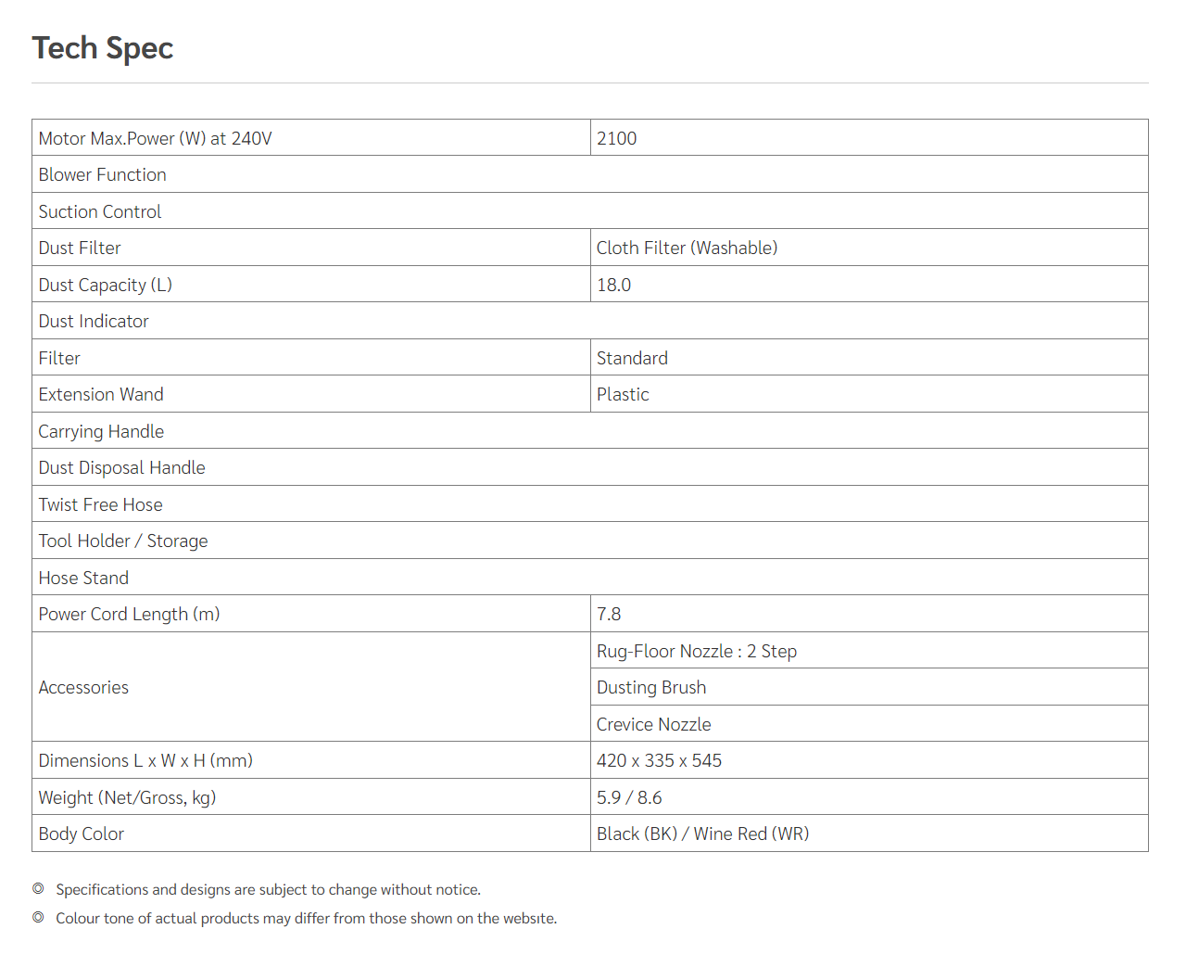Select the 420 x 335 x 545 dimensions value
This screenshot has width=1186, height=967.
[659, 760]
